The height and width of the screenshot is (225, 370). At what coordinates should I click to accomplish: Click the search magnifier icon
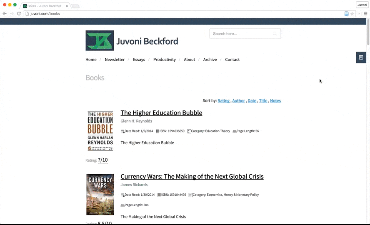click(x=275, y=34)
